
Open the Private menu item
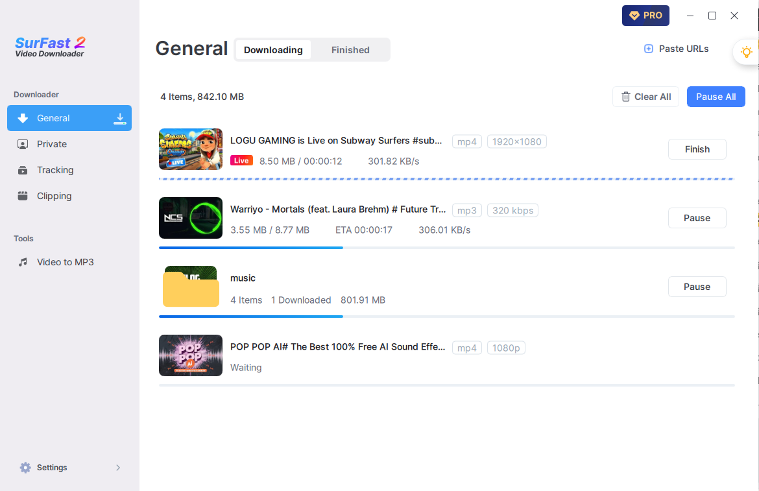[x=69, y=144]
